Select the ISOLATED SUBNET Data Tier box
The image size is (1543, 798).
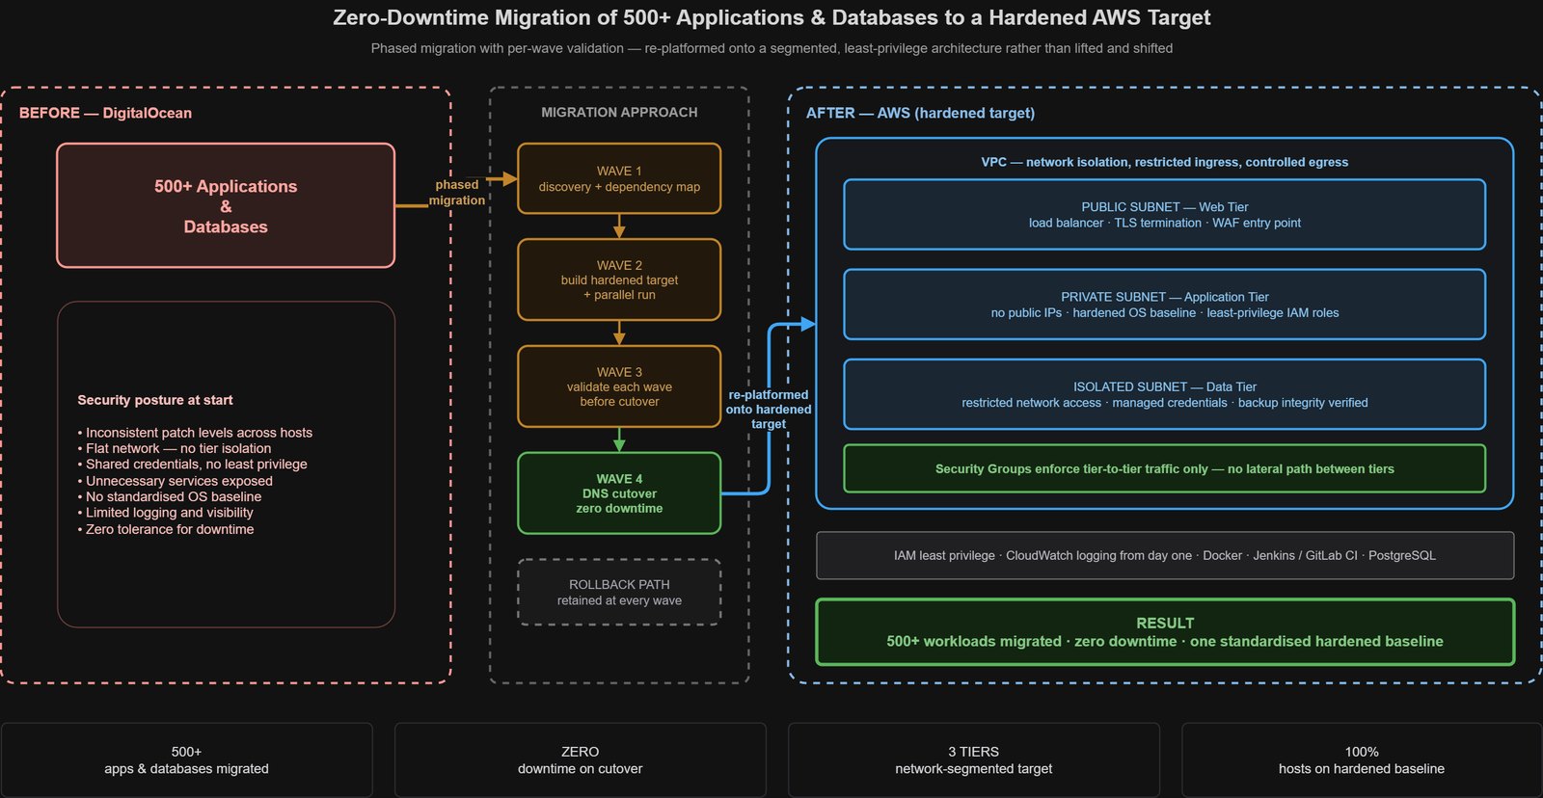point(1165,394)
